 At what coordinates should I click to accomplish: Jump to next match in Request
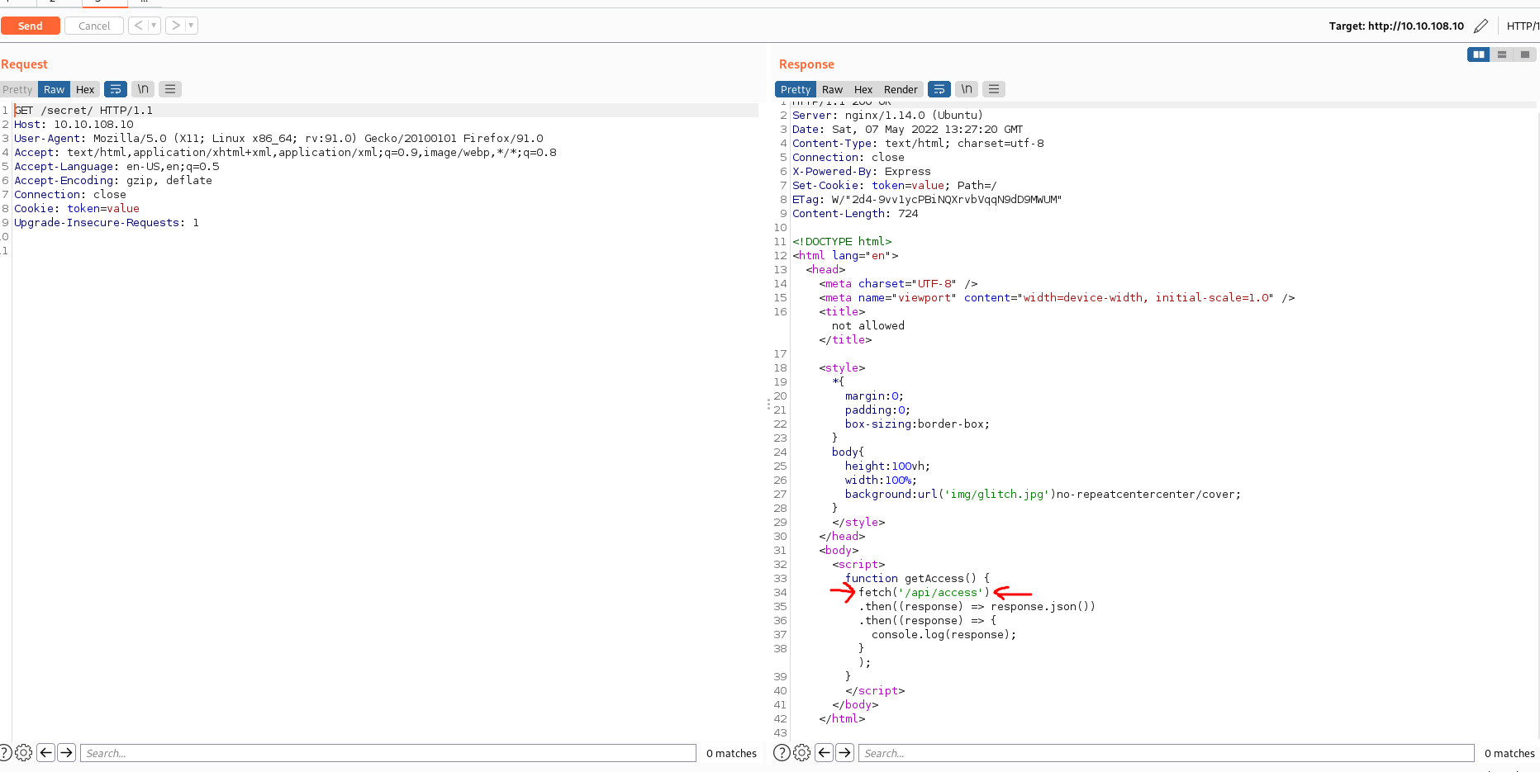click(x=67, y=753)
